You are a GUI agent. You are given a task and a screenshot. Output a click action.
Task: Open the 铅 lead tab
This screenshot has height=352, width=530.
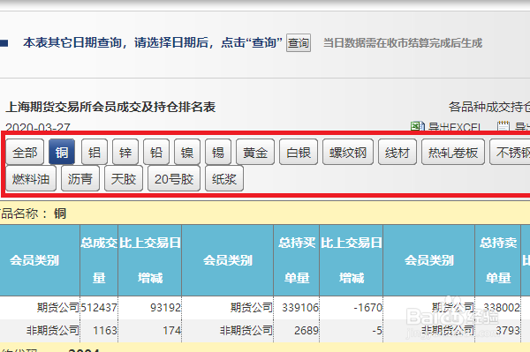(156, 153)
